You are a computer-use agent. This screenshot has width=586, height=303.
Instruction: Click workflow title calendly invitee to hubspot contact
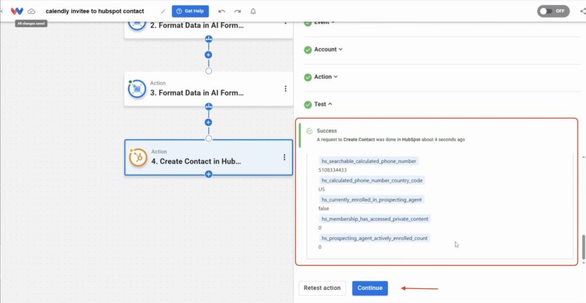click(94, 11)
